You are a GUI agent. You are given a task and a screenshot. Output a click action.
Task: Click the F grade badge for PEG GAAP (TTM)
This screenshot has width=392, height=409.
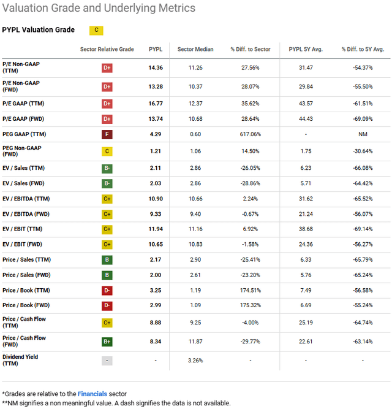point(107,134)
